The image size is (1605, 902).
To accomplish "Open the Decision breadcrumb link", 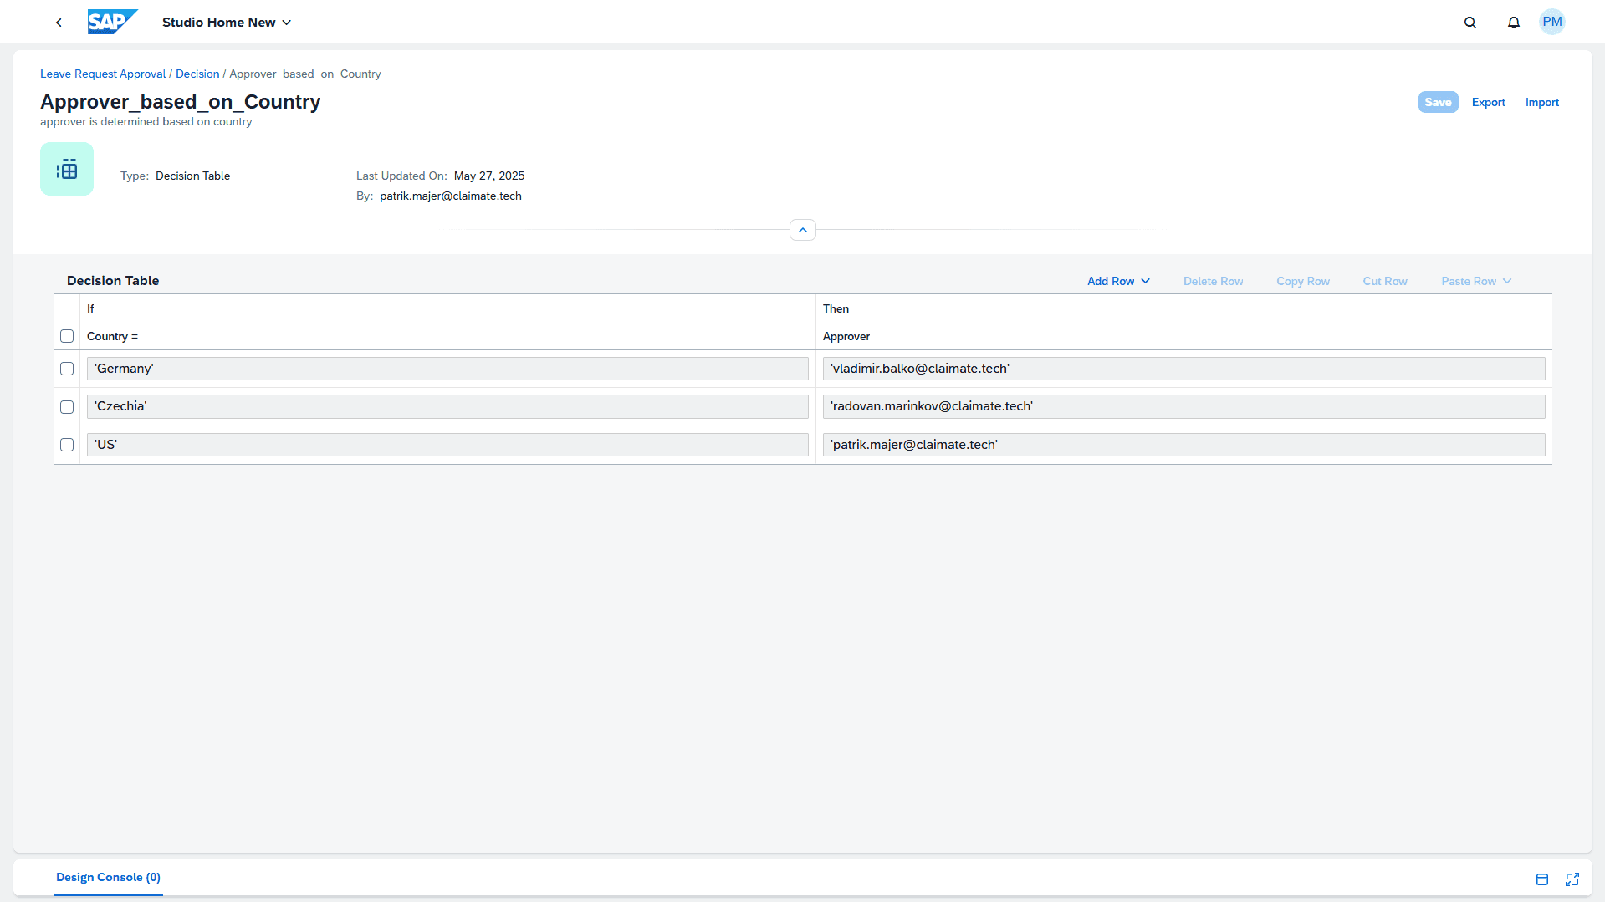I will tap(197, 74).
